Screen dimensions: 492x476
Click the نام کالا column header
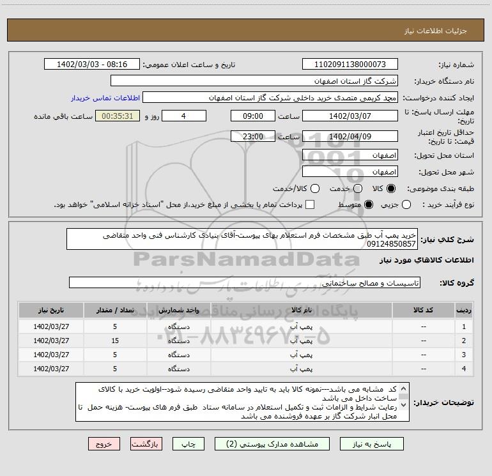coord(301,311)
